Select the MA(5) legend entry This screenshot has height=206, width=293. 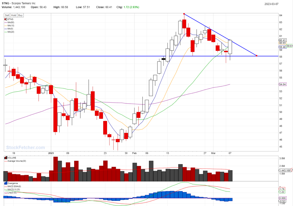[x=9, y=29]
